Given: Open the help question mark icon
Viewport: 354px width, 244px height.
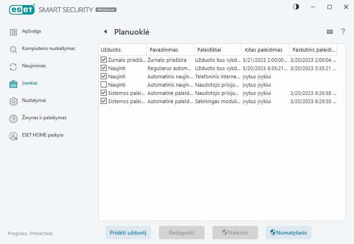Looking at the screenshot, I should pos(343,32).
